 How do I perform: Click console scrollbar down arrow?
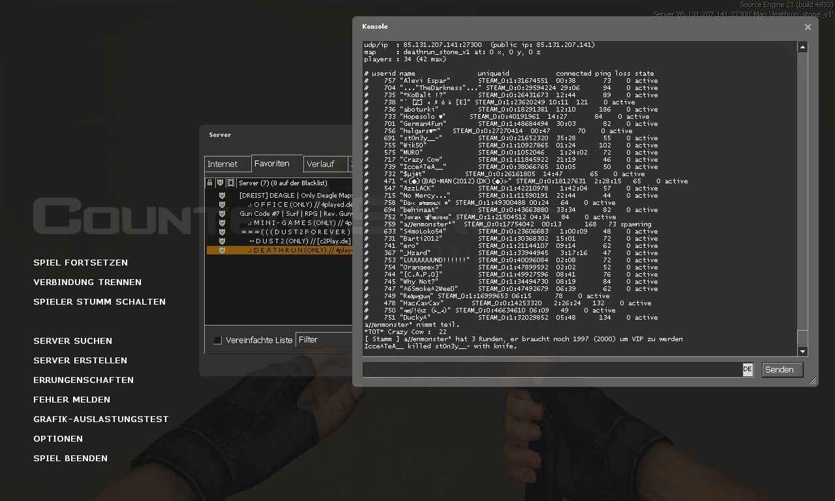802,351
